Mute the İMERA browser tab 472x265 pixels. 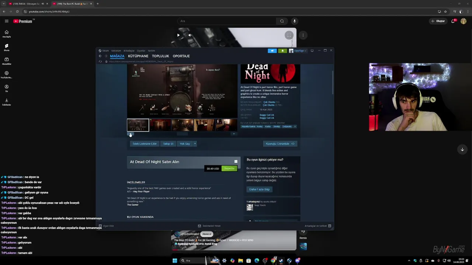pyautogui.click(x=43, y=4)
